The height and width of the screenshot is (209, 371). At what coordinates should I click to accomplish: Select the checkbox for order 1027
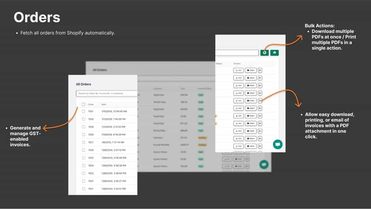(x=83, y=142)
